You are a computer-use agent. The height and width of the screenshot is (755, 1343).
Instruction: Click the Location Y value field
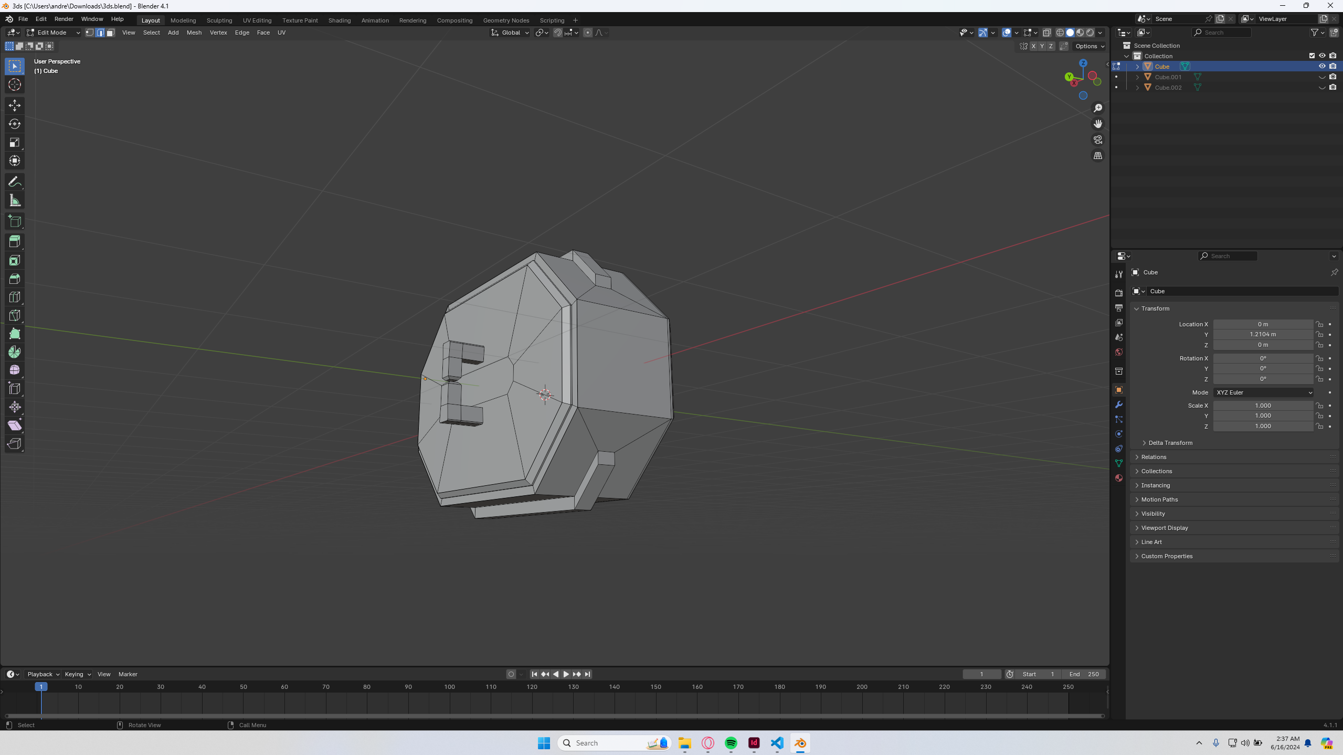(1263, 334)
